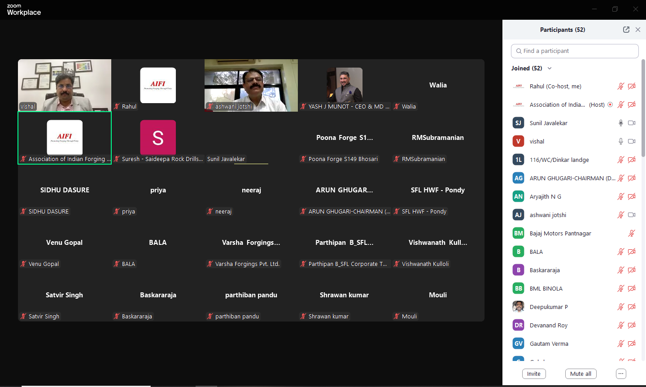Click video-off icon for 116/WC/Dinkar landge
Screen dimensions: 646x387
point(632,160)
